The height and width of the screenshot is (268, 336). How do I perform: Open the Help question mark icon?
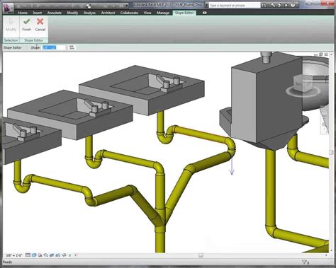pos(293,5)
